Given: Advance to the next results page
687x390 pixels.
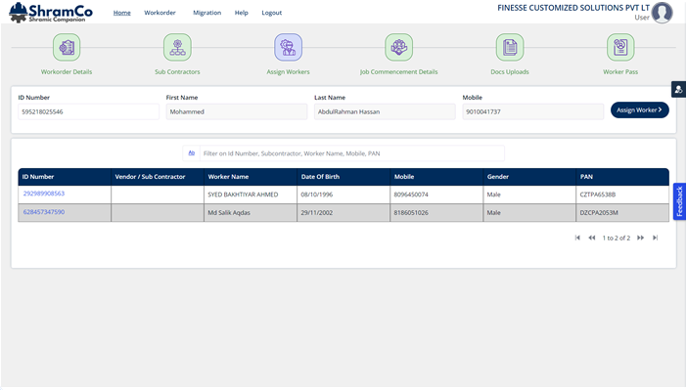Looking at the screenshot, I should [641, 238].
